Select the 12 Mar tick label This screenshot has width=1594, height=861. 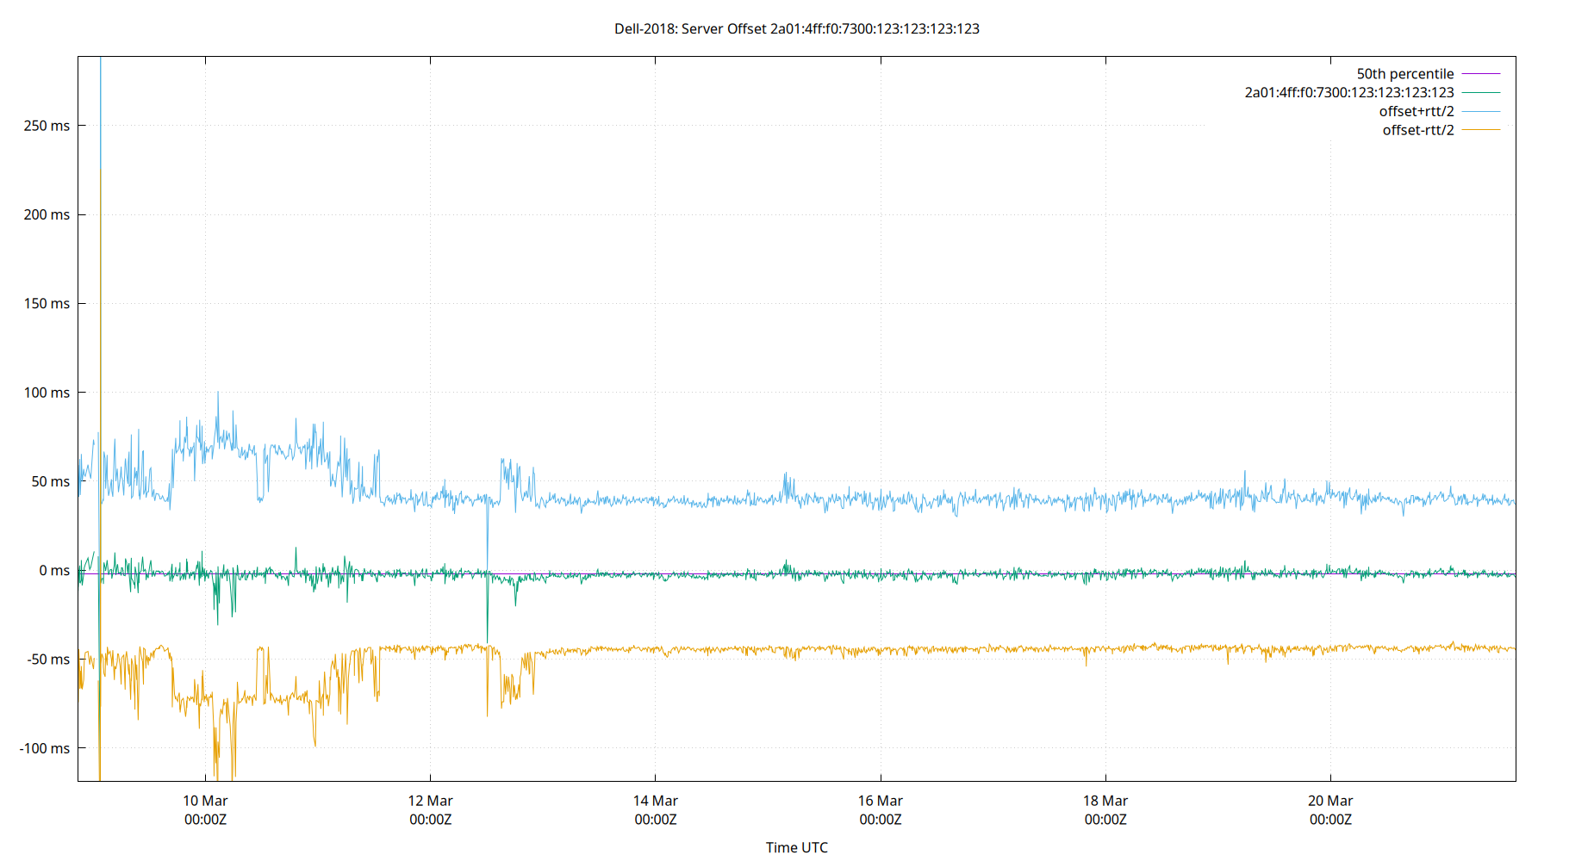431,800
